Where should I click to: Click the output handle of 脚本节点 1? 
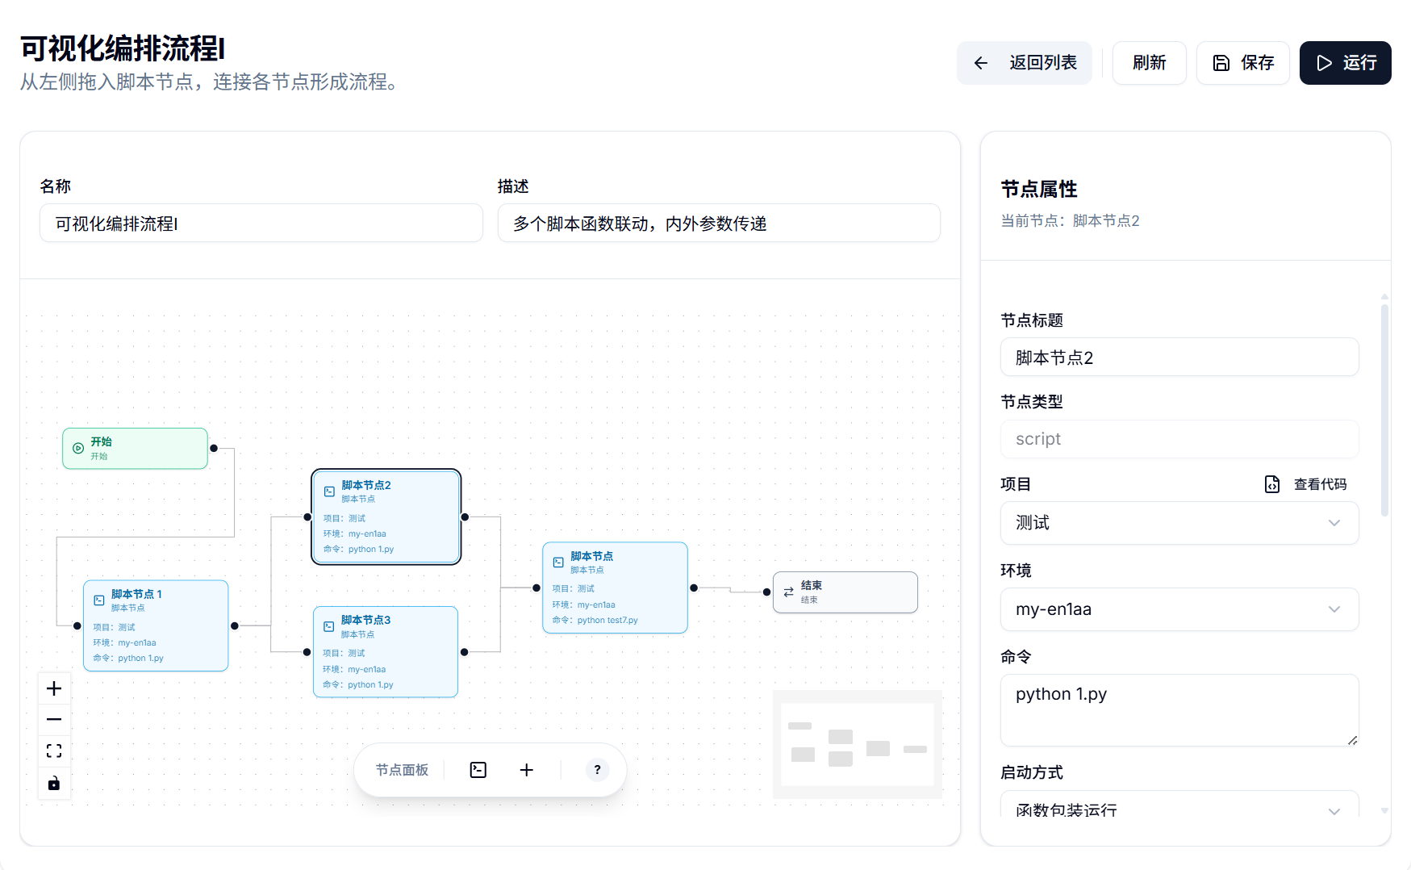pos(235,625)
